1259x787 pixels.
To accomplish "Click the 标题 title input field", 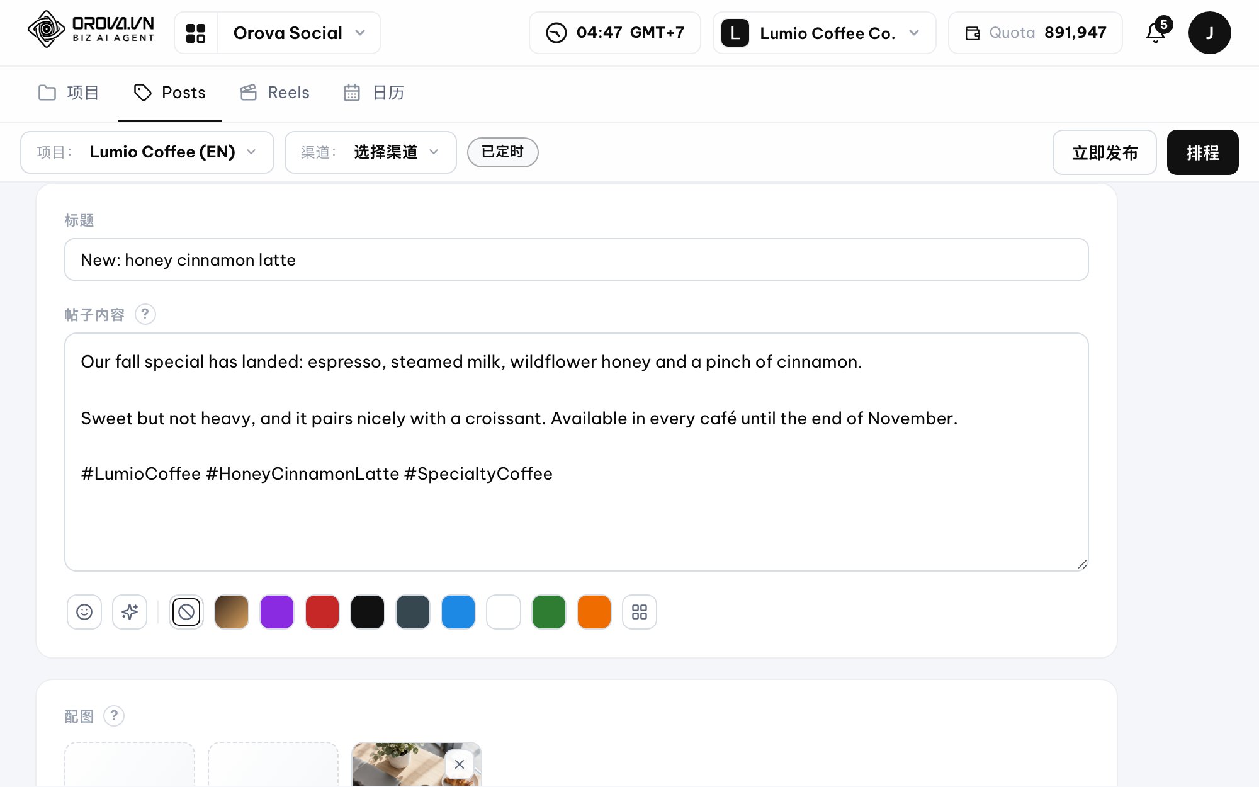I will click(x=577, y=259).
